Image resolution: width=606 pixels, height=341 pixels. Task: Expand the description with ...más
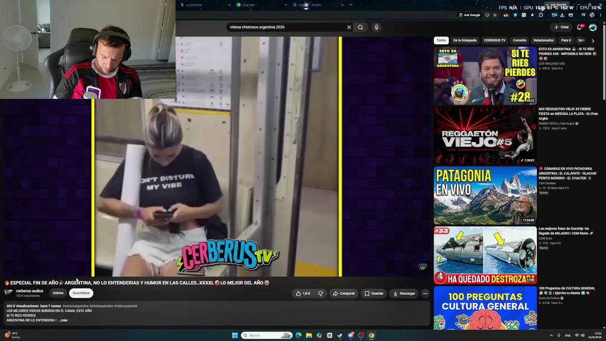tap(63, 320)
